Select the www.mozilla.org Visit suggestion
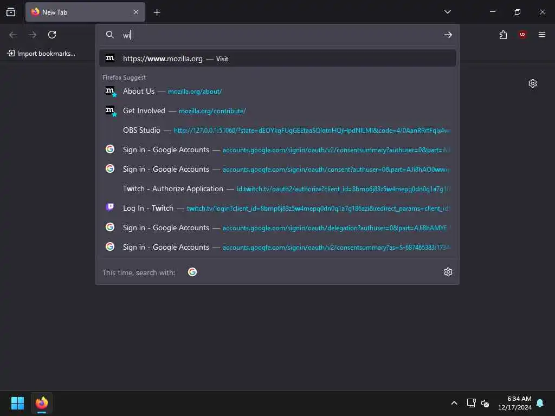 (x=277, y=58)
